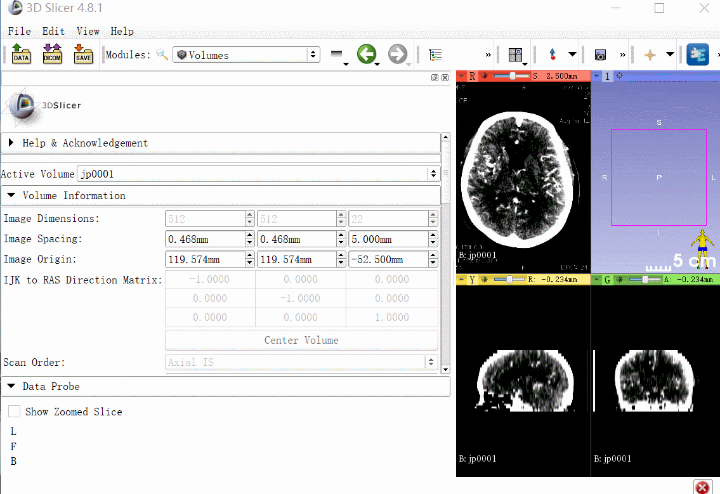The width and height of the screenshot is (720, 494).
Task: Click the Image Spacing 5.000mm field
Action: pos(389,239)
